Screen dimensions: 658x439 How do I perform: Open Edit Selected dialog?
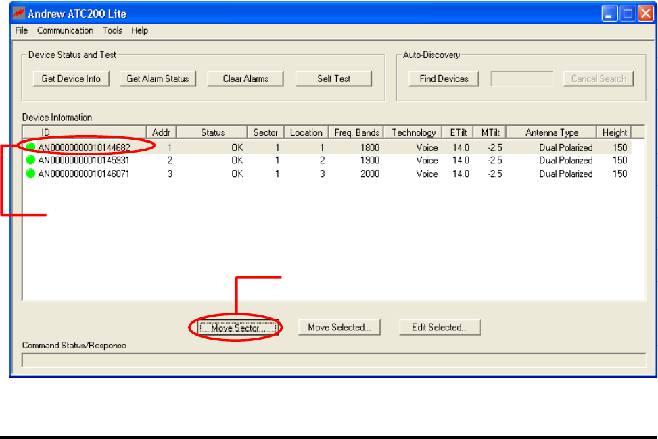pyautogui.click(x=440, y=328)
